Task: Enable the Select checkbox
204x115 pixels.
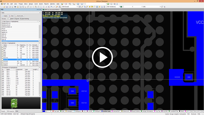Action: [x=9, y=19]
